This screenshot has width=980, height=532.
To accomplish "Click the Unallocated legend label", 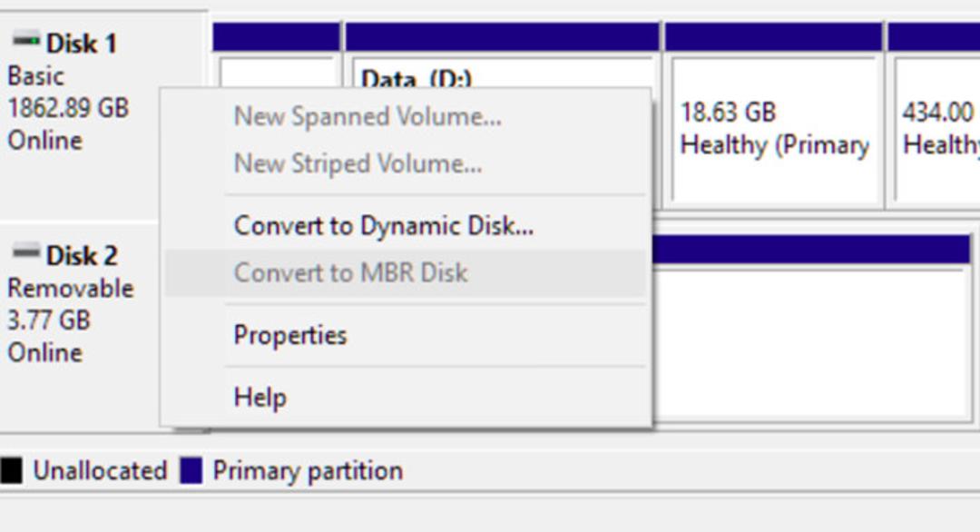I will click(100, 471).
